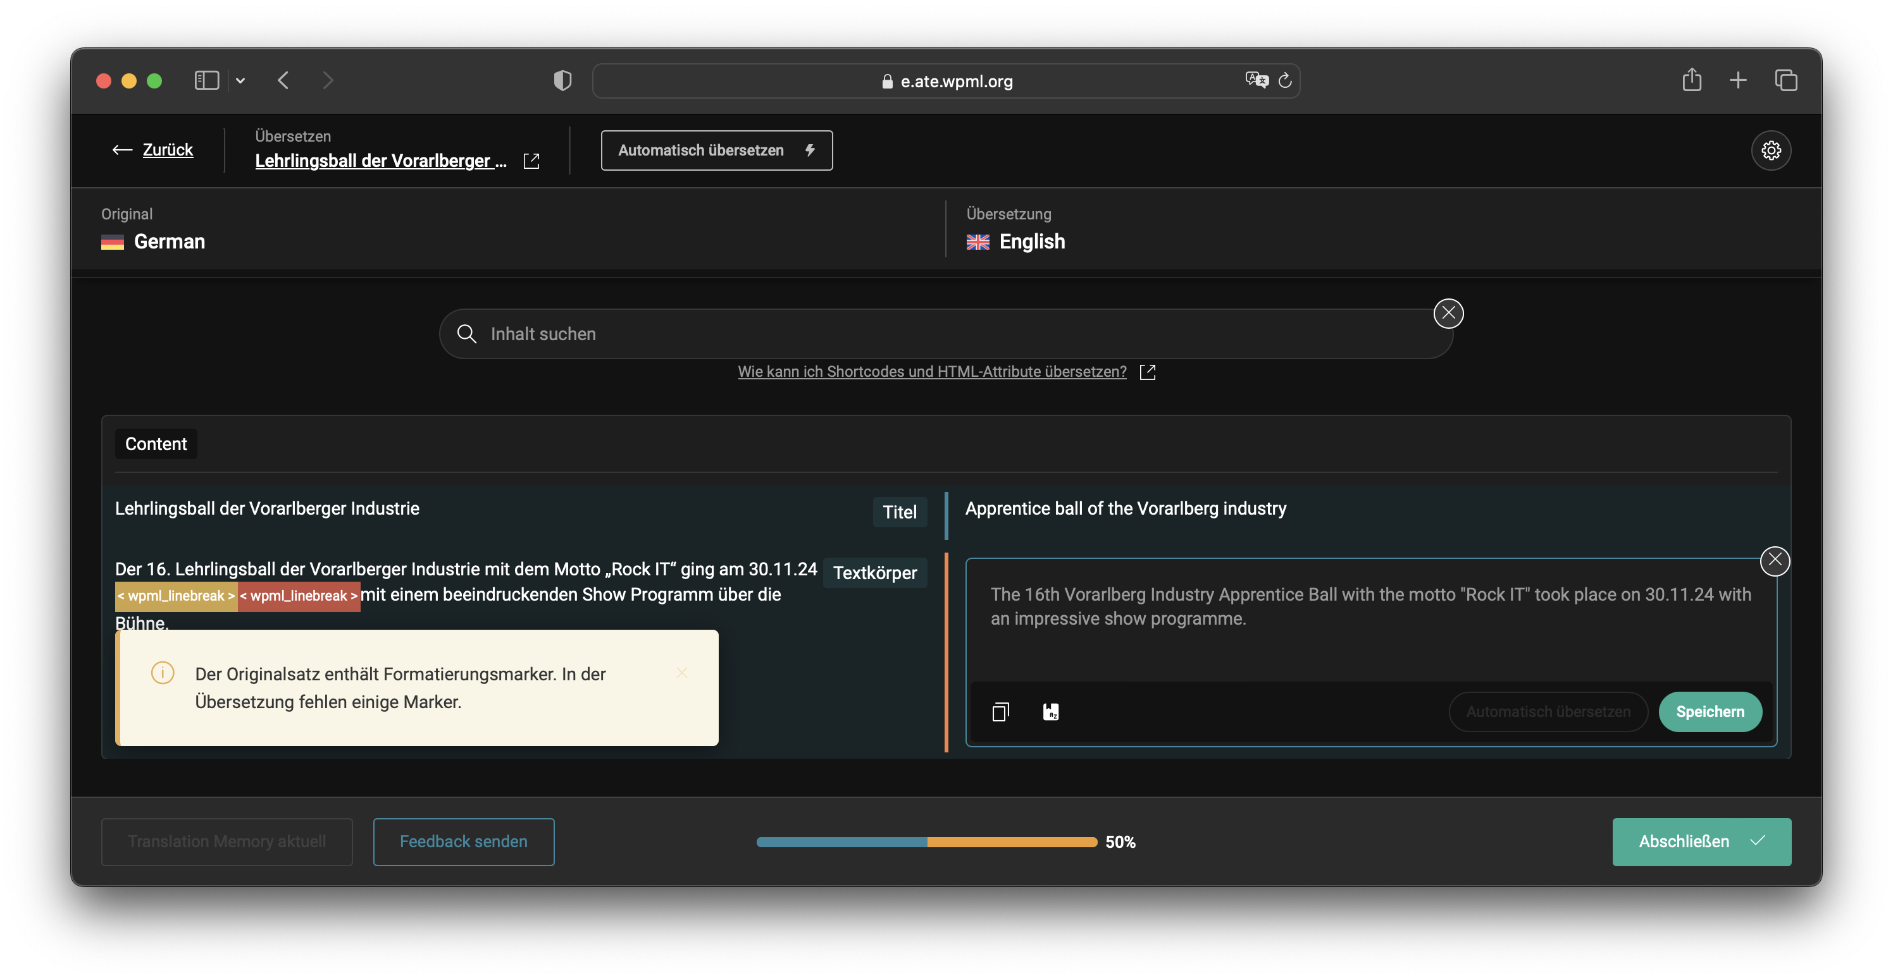Open external link icon next to page title
This screenshot has width=1893, height=980.
(531, 161)
